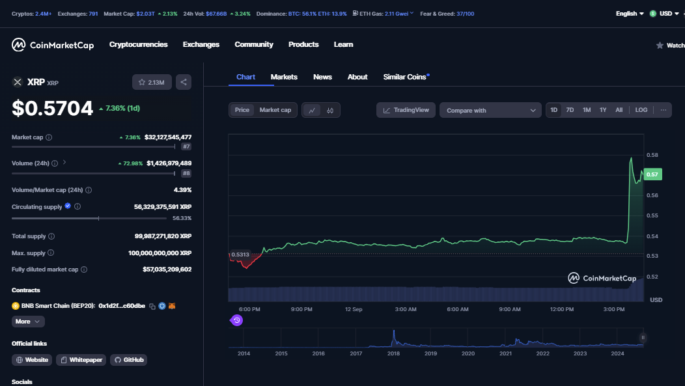
Task: Click the blue shield wallet icon by the contract
Action: coord(162,306)
